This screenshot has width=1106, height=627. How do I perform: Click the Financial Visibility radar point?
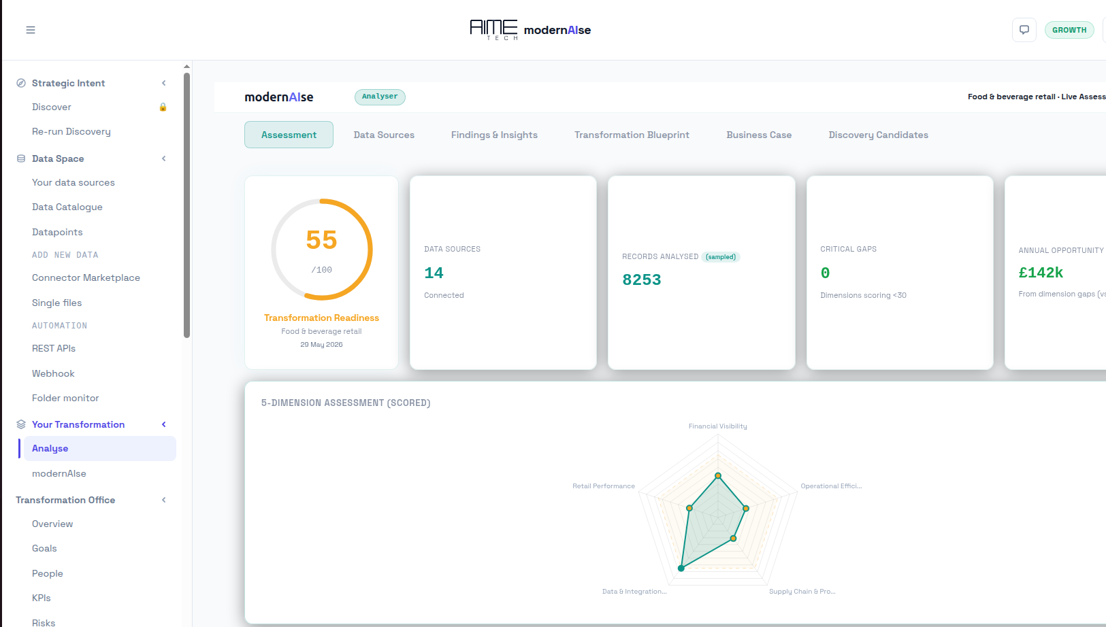click(x=718, y=475)
